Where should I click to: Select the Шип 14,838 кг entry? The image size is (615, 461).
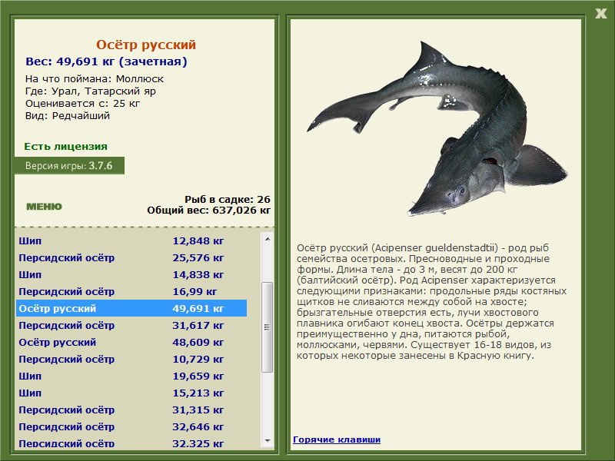click(x=131, y=274)
